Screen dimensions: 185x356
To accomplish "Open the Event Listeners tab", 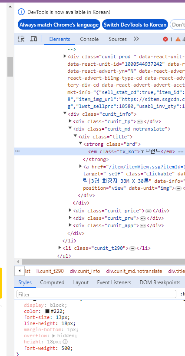I will [114, 282].
